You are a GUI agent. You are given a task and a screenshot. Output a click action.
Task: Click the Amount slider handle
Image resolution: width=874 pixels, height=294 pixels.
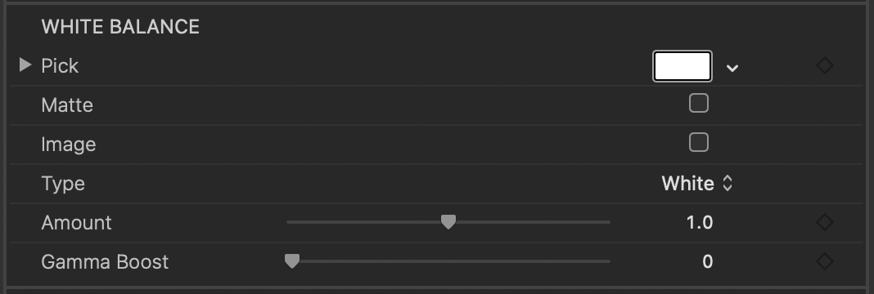[x=448, y=222]
